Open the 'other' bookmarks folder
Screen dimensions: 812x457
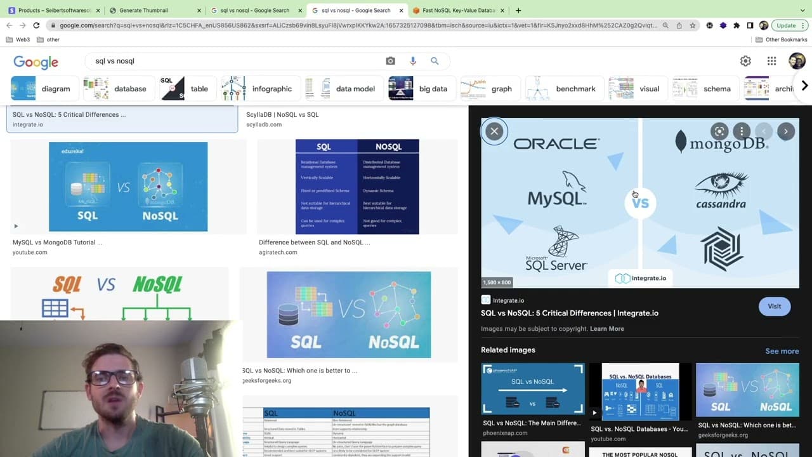click(x=48, y=39)
